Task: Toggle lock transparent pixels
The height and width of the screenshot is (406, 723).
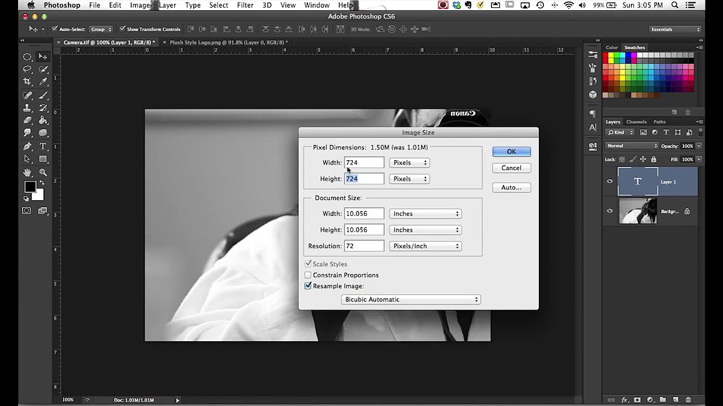Action: click(622, 160)
